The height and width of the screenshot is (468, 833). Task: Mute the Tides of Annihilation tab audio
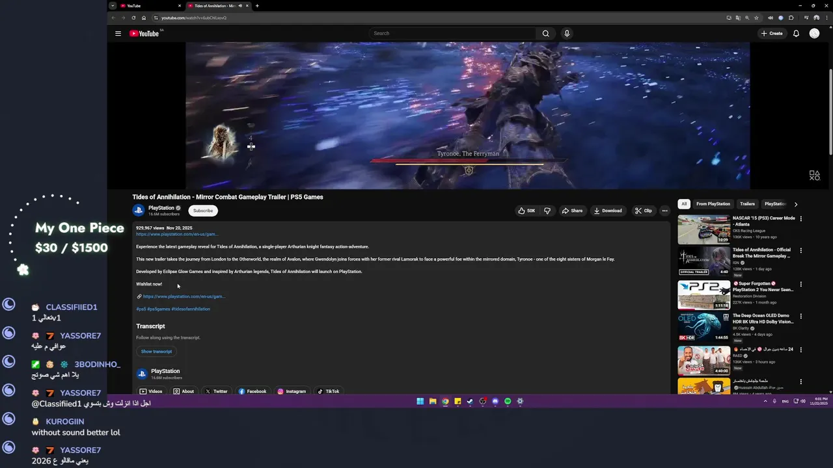pos(239,6)
